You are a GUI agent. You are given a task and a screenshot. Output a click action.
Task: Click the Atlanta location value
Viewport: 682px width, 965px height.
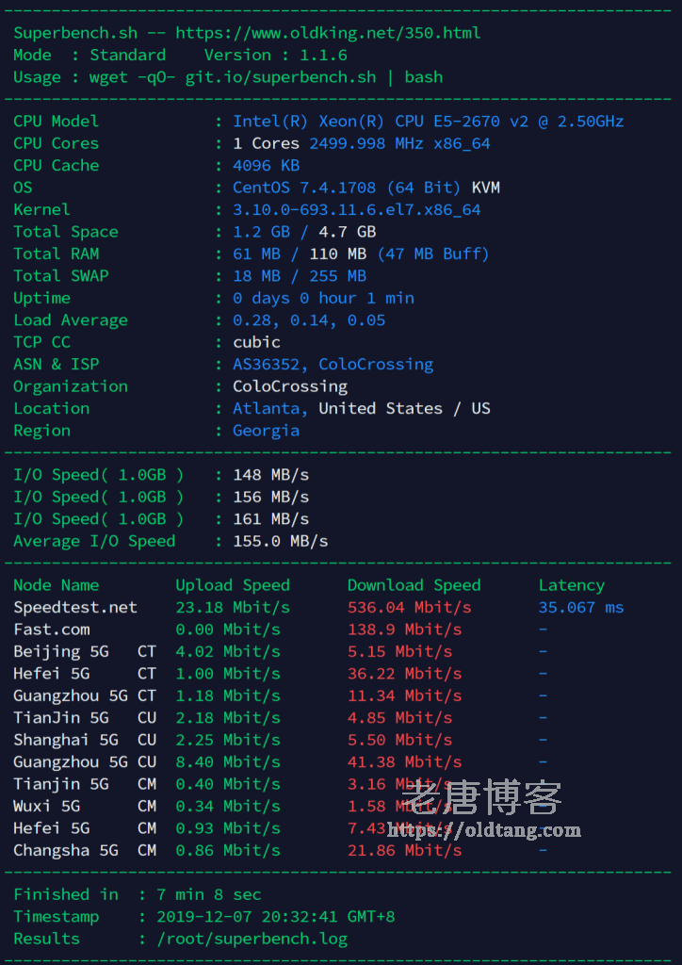coord(269,409)
